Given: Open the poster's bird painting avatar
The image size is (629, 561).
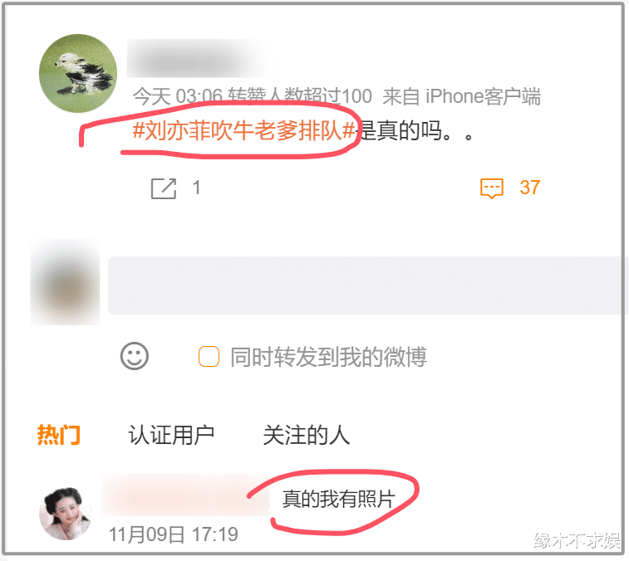Looking at the screenshot, I should click(x=78, y=73).
